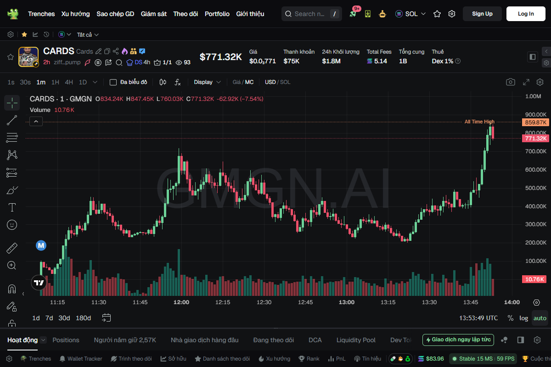Toggle the side panel layout icon
Image resolution: width=551 pixels, height=367 pixels.
(x=533, y=57)
